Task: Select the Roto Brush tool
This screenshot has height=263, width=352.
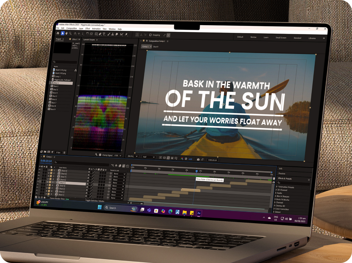Action: point(121,34)
